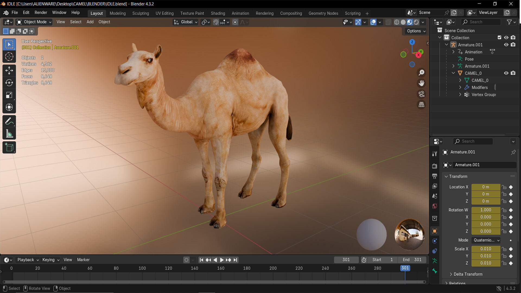This screenshot has height=293, width=521.
Task: Hide Armature.001 in viewport via eye icon
Action: click(506, 44)
